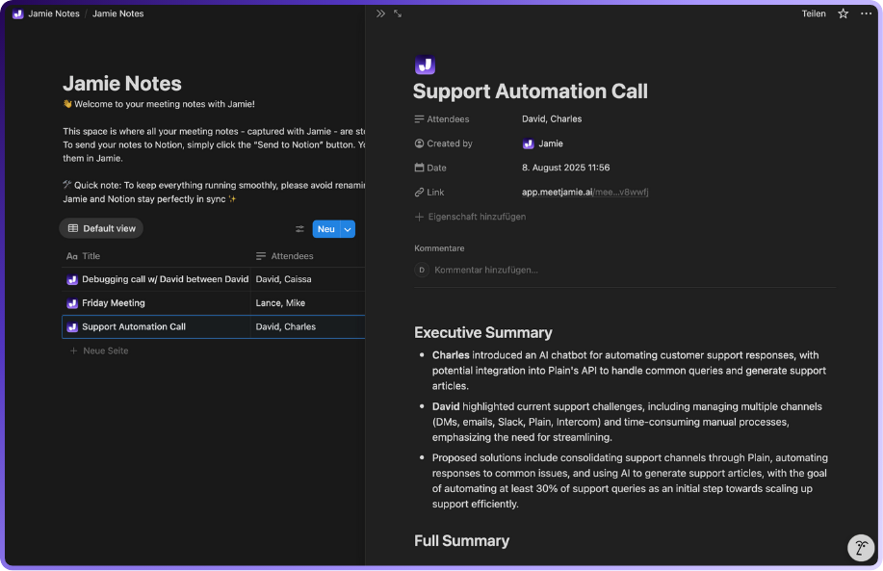Click the Full Summary heading
The image size is (883, 571).
click(462, 540)
